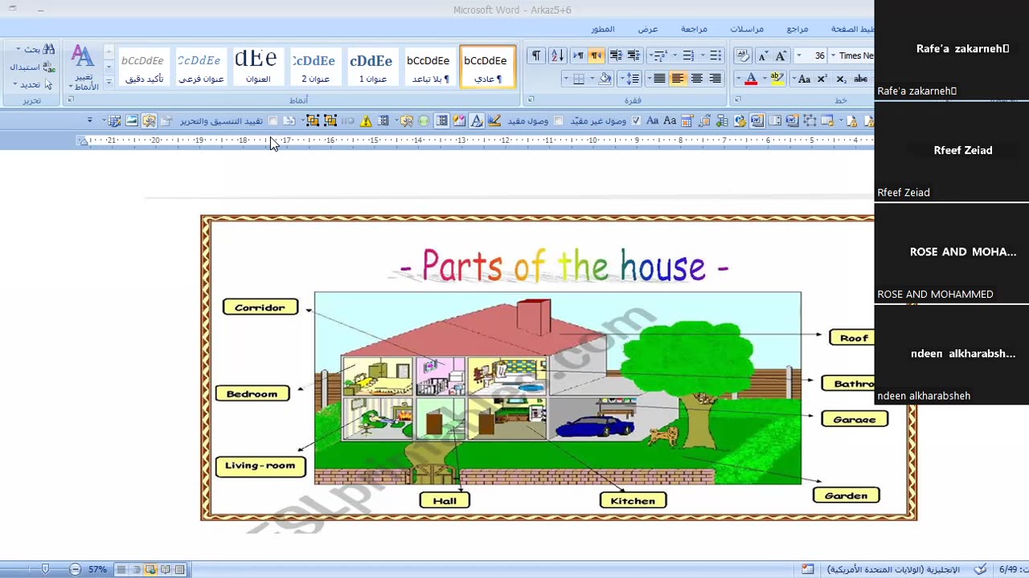This screenshot has height=578, width=1029.
Task: Apply yellow text highlight color
Action: pos(777,79)
